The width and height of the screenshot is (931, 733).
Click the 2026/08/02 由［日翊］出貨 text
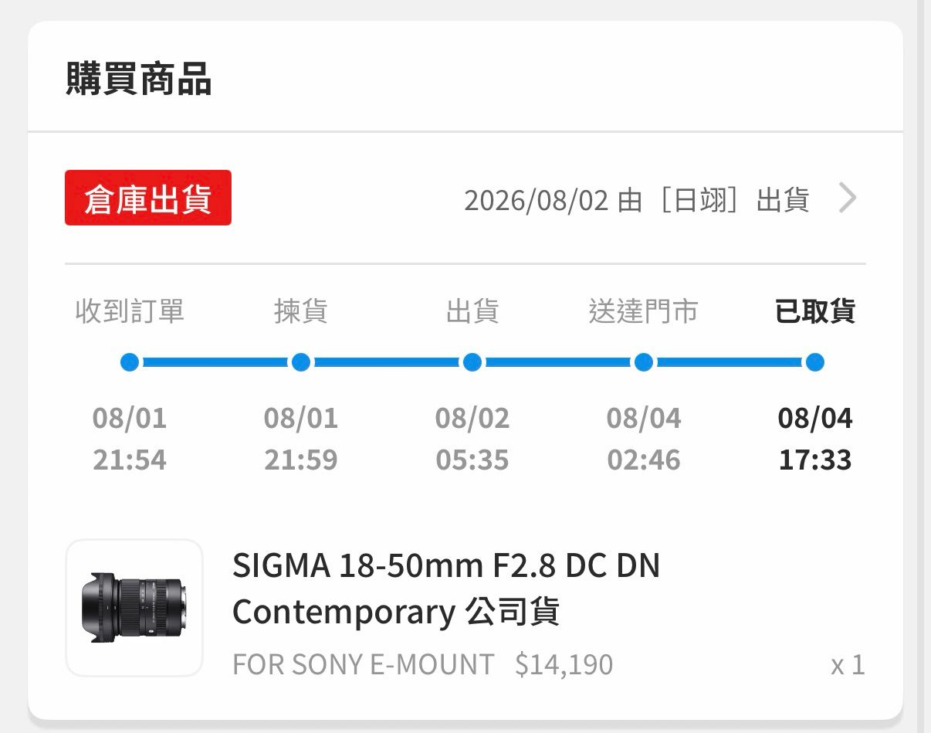pos(637,200)
